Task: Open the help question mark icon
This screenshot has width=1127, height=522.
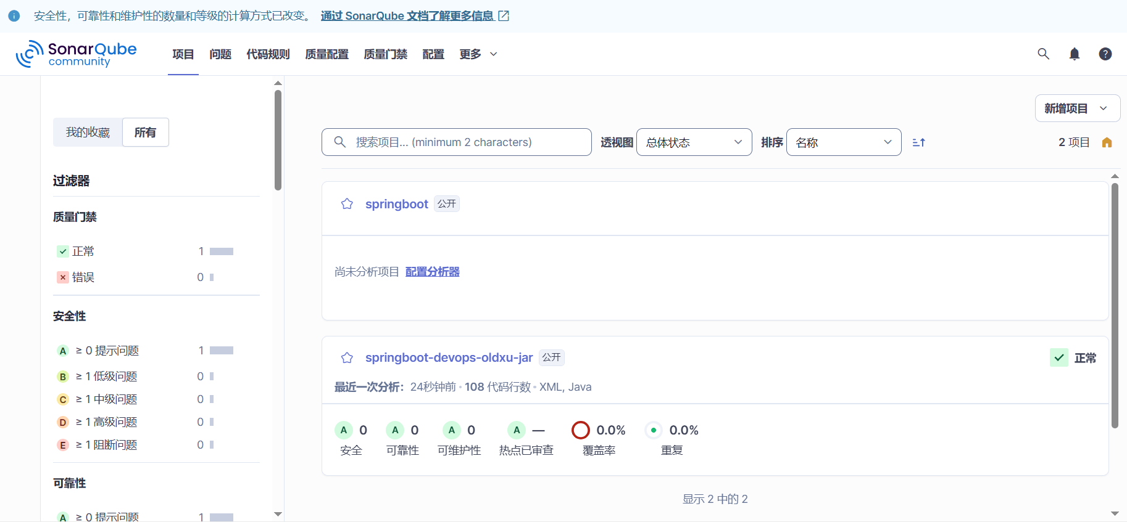Action: (1105, 54)
